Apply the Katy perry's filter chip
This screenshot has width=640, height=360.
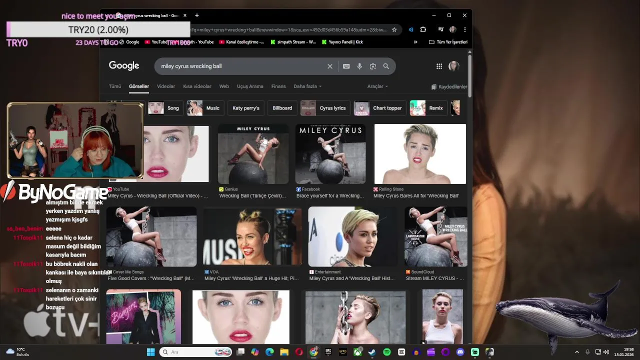pyautogui.click(x=246, y=108)
